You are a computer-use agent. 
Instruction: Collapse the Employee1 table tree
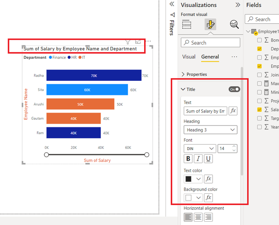point(248,32)
